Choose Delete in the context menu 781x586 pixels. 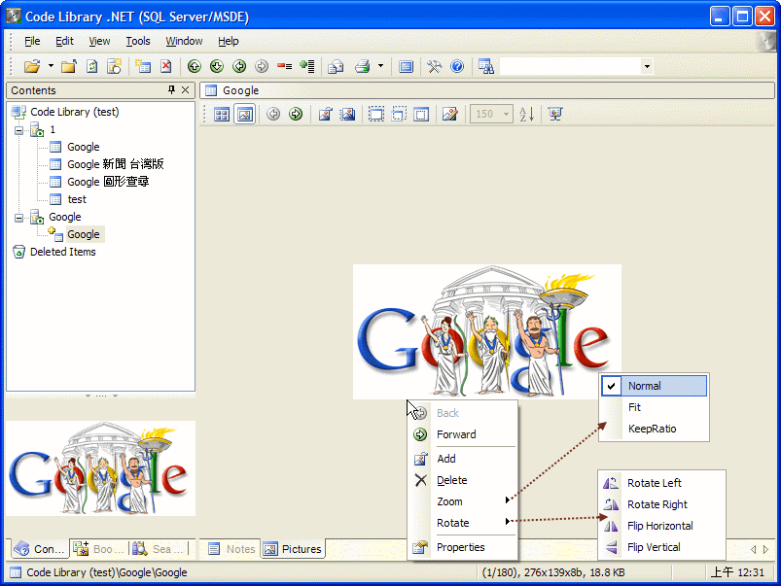tap(463, 480)
